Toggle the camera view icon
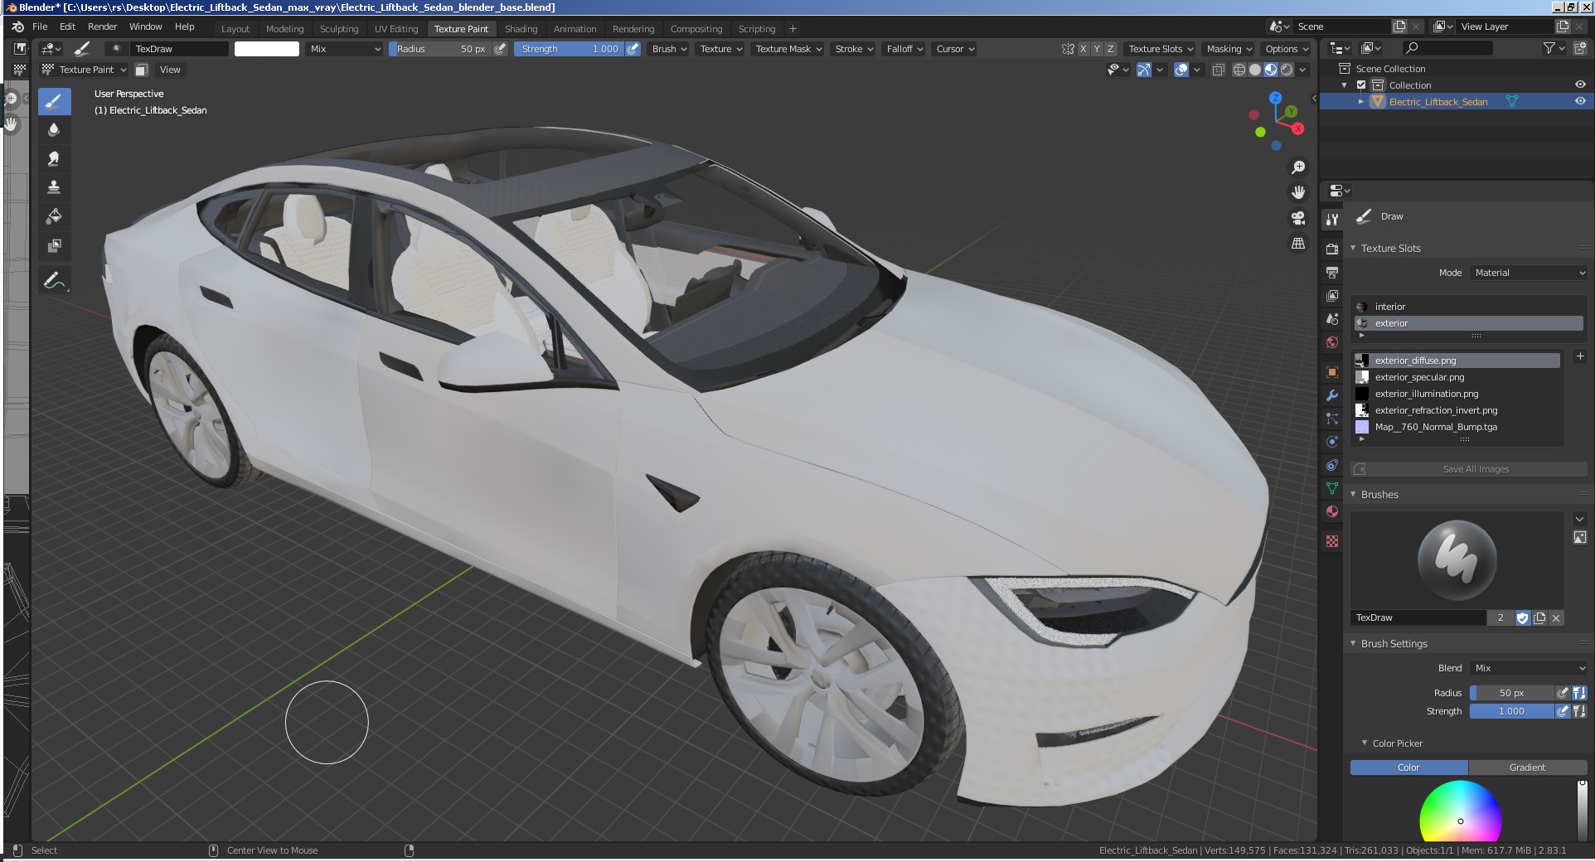 pyautogui.click(x=1298, y=218)
